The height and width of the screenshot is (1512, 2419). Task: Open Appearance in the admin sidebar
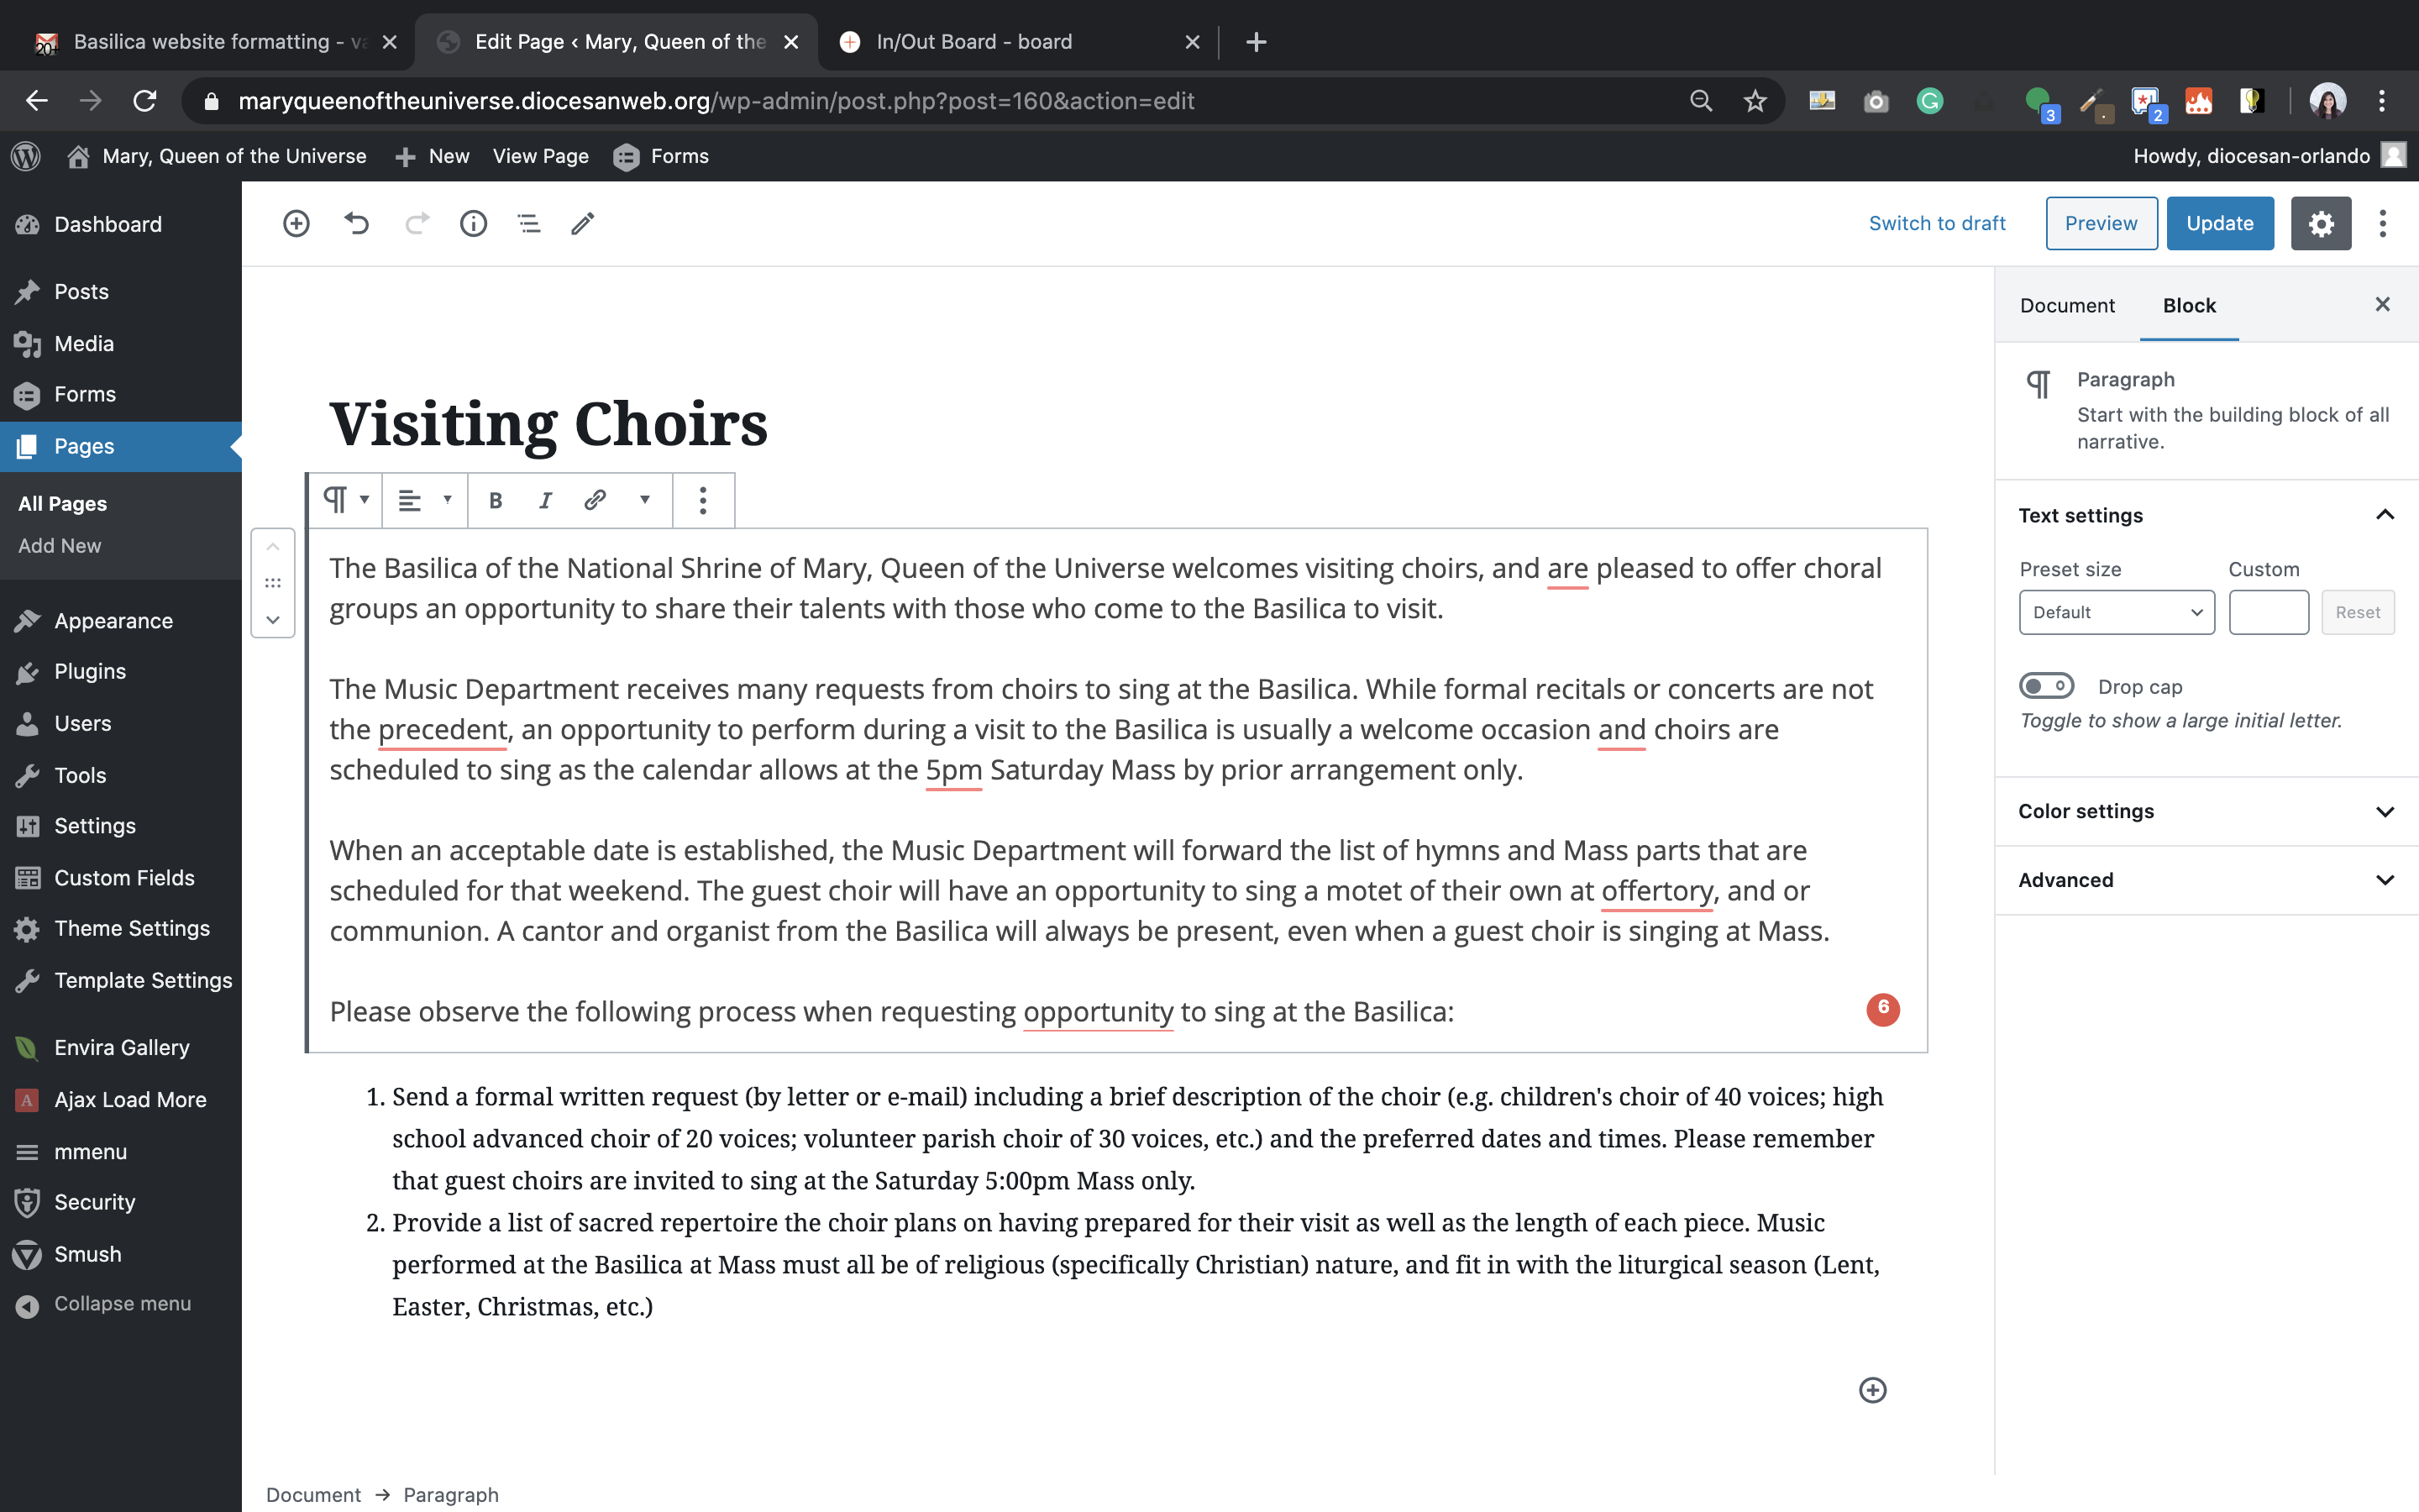pos(113,620)
